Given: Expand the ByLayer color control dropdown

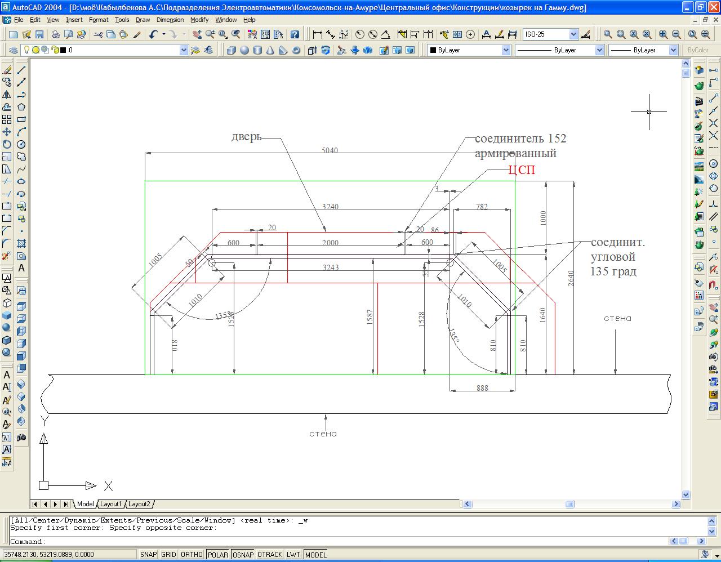Looking at the screenshot, I should tap(505, 50).
